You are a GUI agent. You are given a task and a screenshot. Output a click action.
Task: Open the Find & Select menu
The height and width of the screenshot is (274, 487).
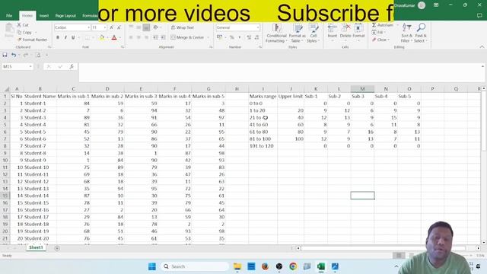pos(421,33)
